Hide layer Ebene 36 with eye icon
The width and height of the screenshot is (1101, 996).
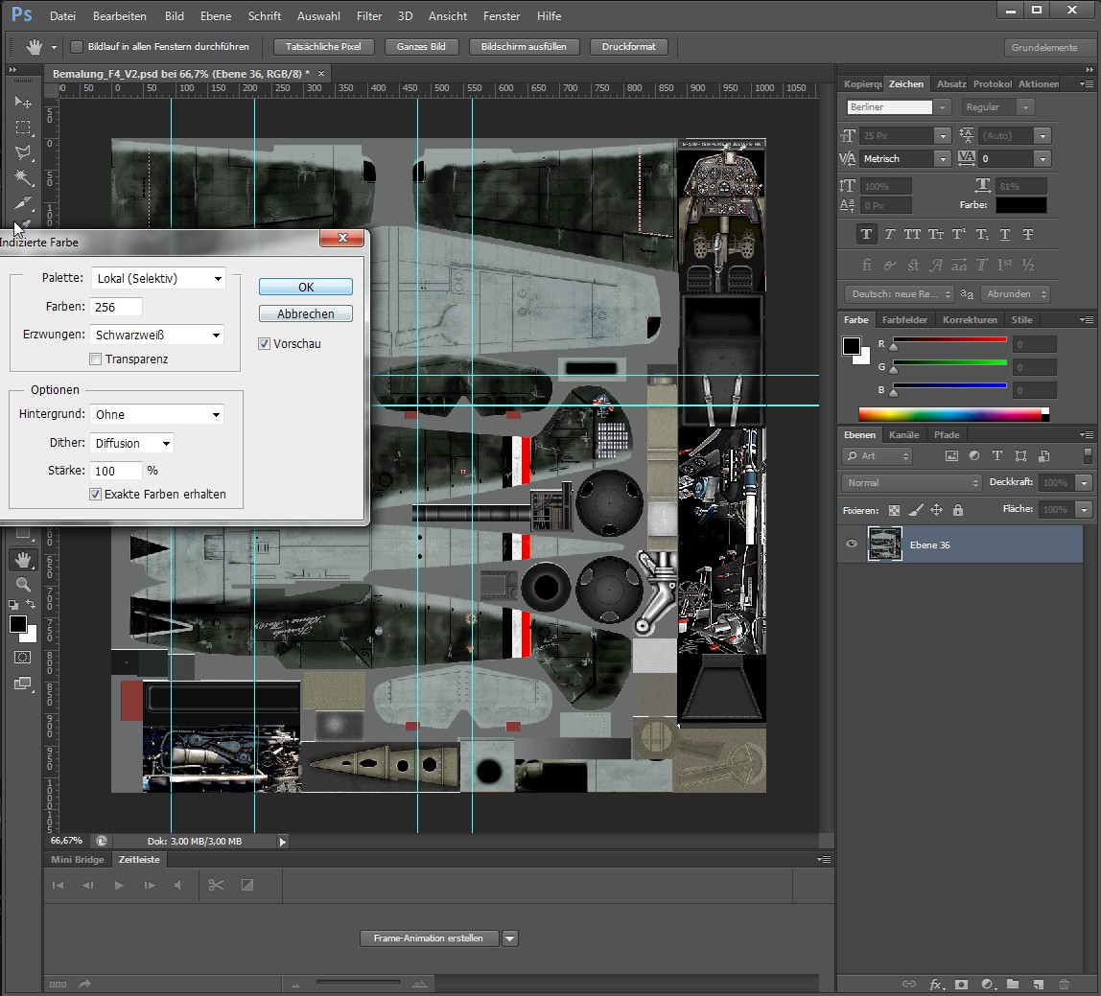tap(851, 544)
